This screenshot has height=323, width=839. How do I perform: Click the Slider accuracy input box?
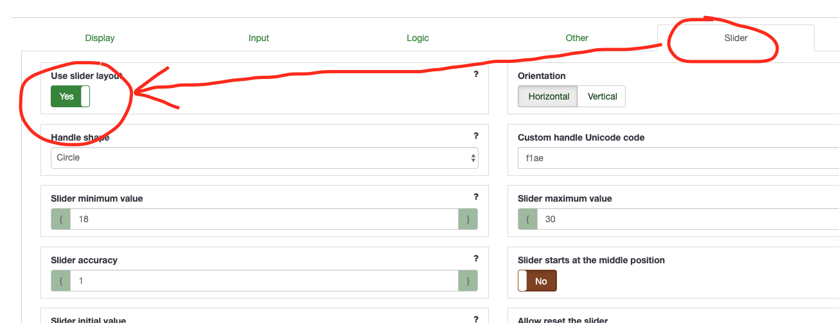coord(264,281)
